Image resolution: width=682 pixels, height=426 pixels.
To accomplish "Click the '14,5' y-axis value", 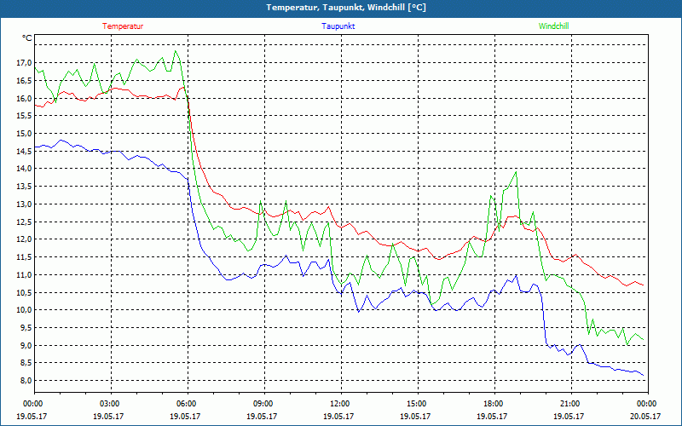I will pos(24,152).
